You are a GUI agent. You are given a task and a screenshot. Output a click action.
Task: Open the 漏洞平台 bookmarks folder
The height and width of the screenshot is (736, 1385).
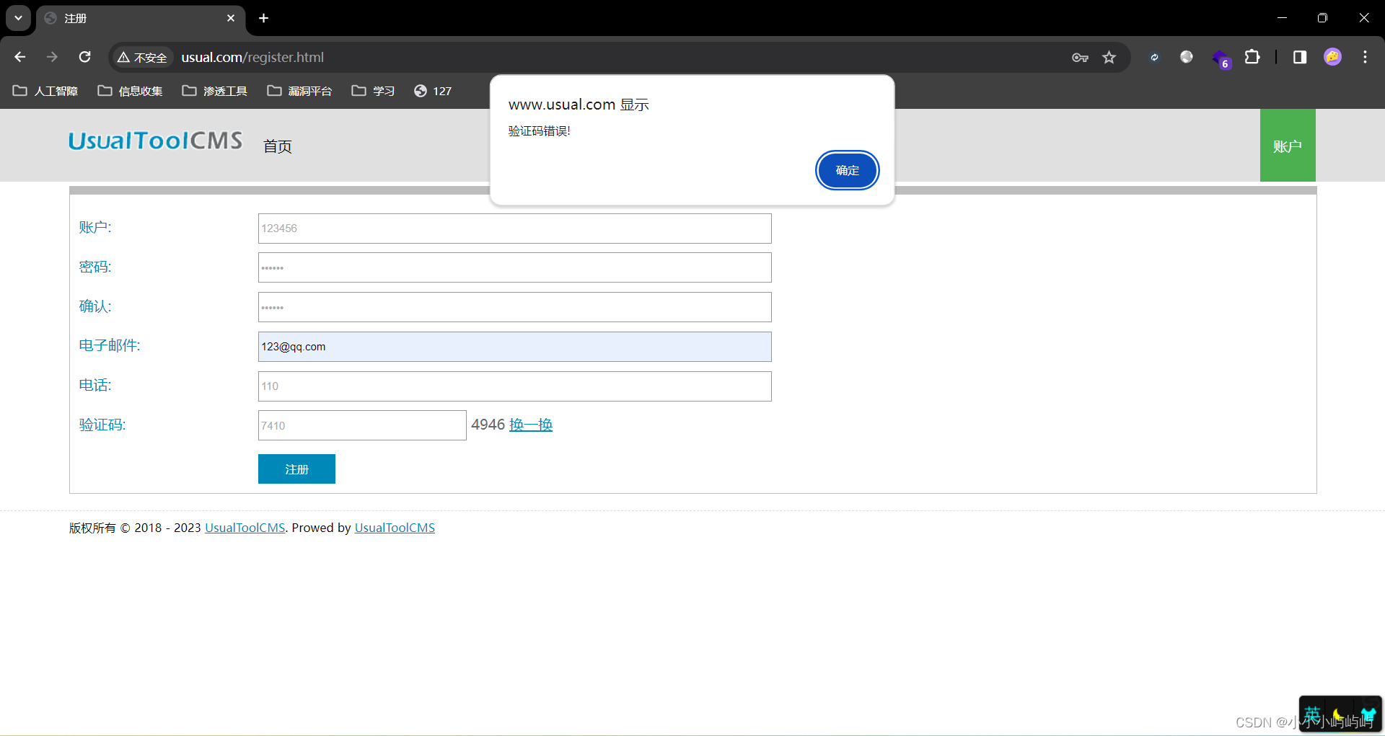coord(299,91)
